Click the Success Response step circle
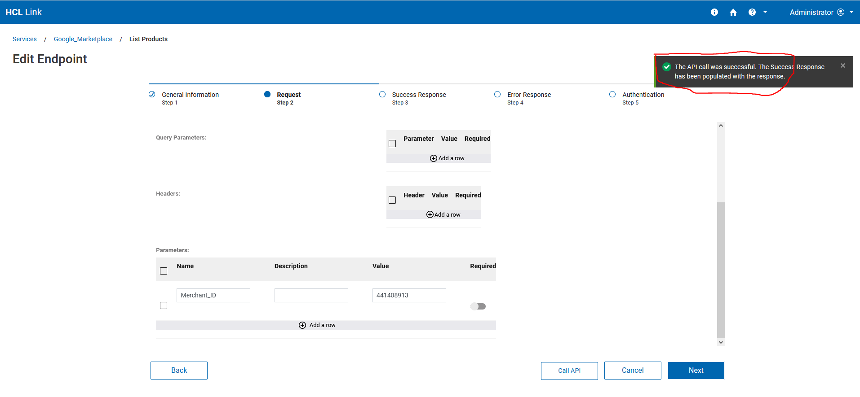860x397 pixels. pos(382,94)
